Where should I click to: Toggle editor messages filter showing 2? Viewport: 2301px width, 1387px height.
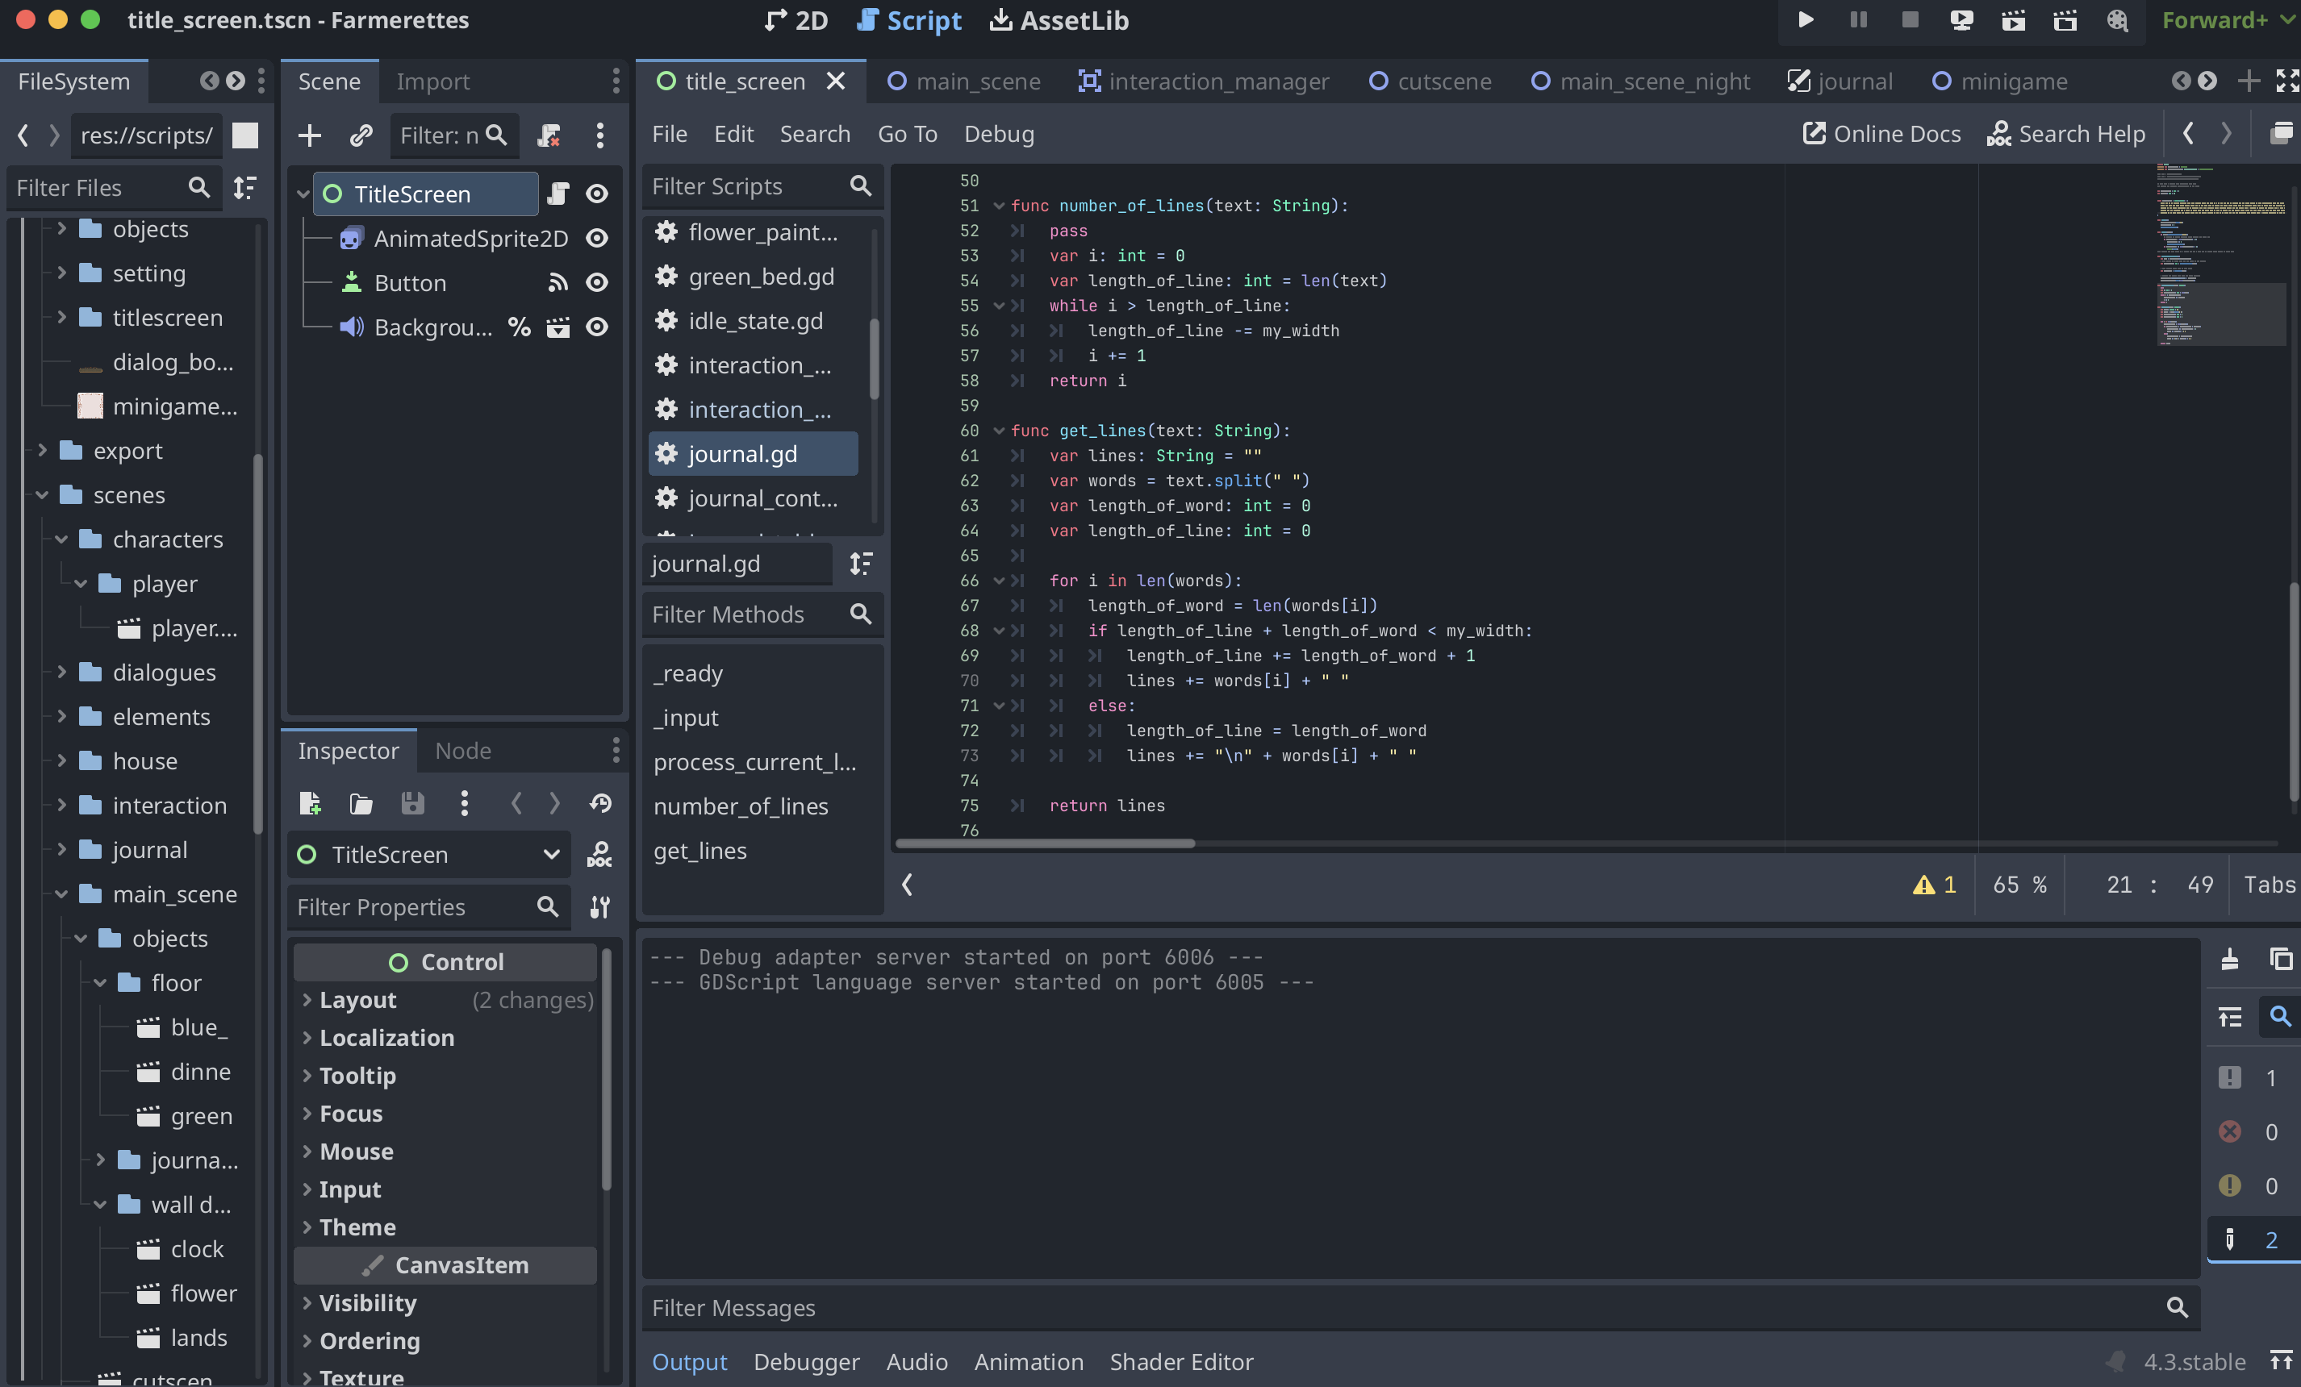click(x=2253, y=1239)
